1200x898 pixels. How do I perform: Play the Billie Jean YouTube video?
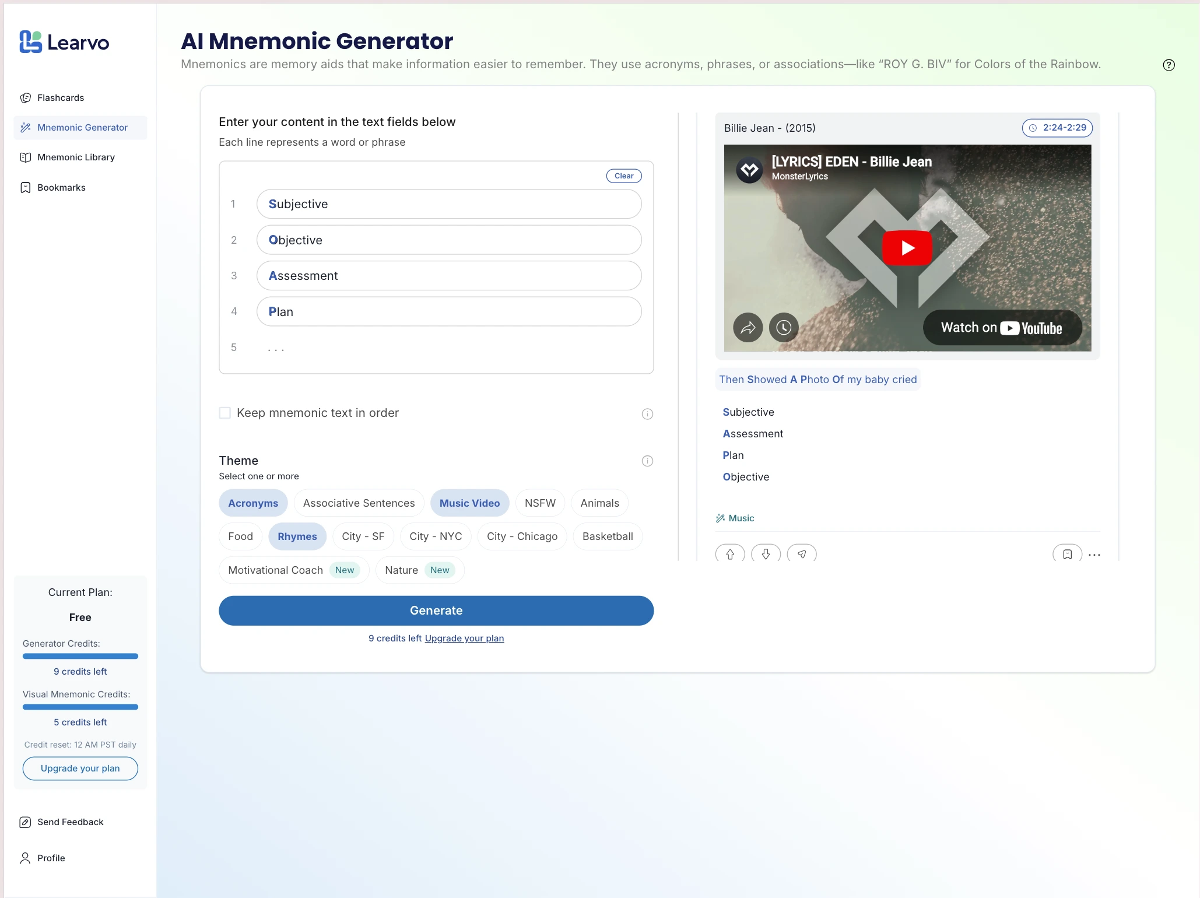[x=907, y=248]
